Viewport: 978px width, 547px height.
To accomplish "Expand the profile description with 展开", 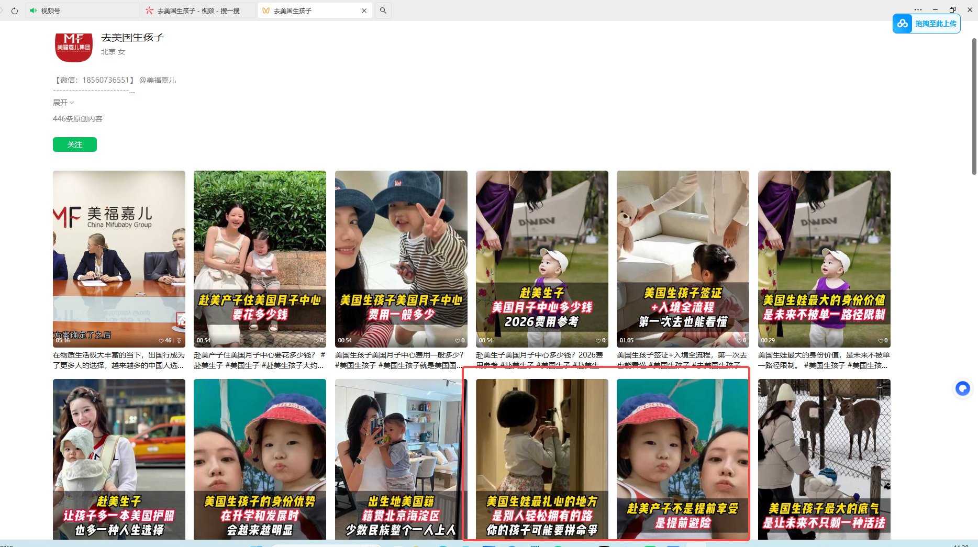I will [63, 103].
